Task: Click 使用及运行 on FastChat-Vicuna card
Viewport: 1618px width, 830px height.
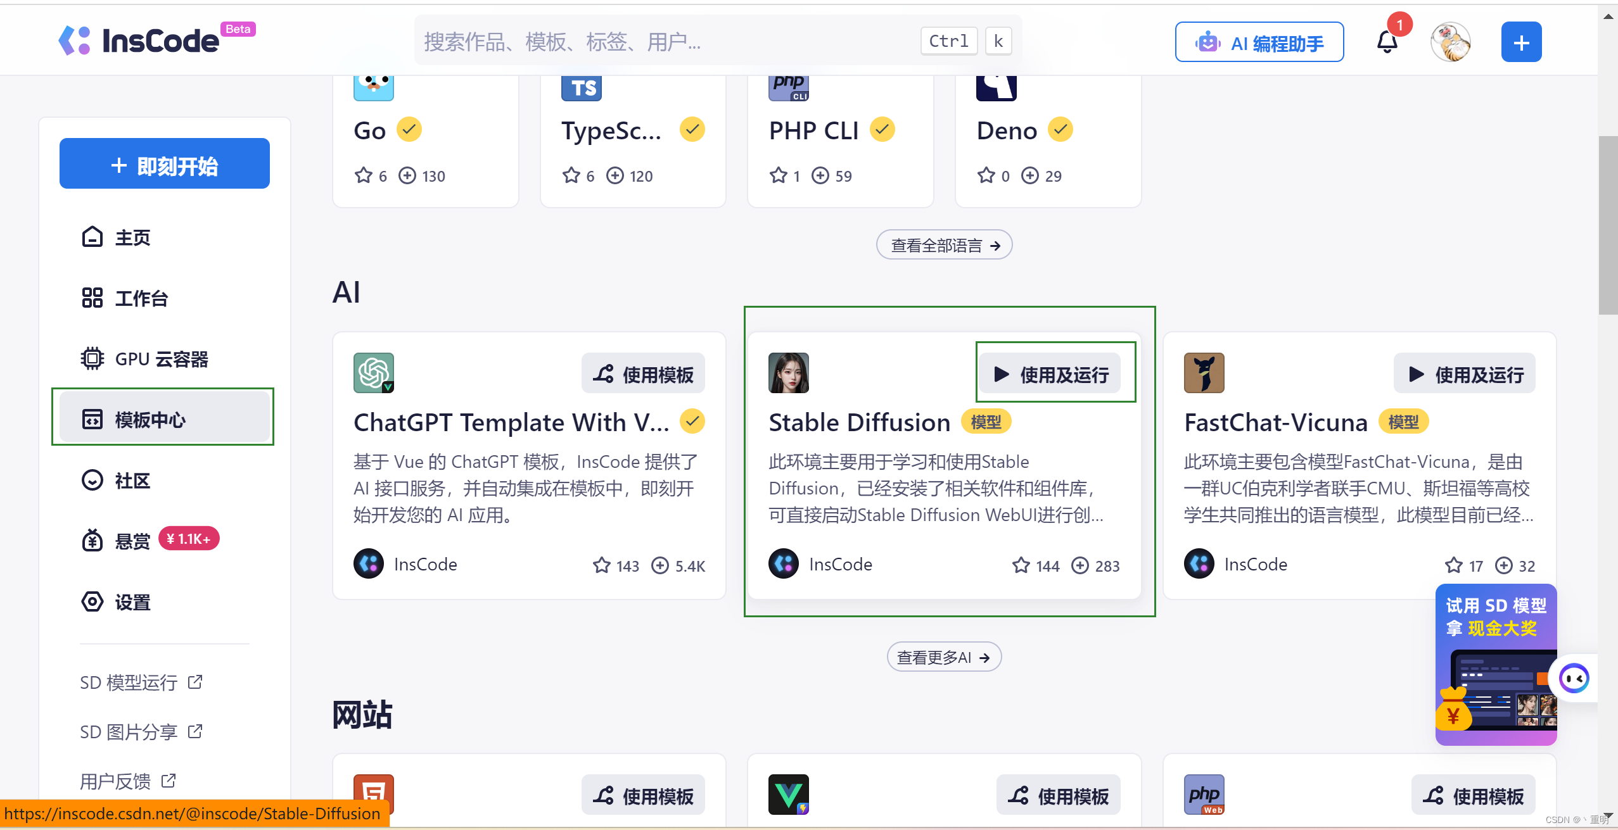Action: [x=1465, y=374]
